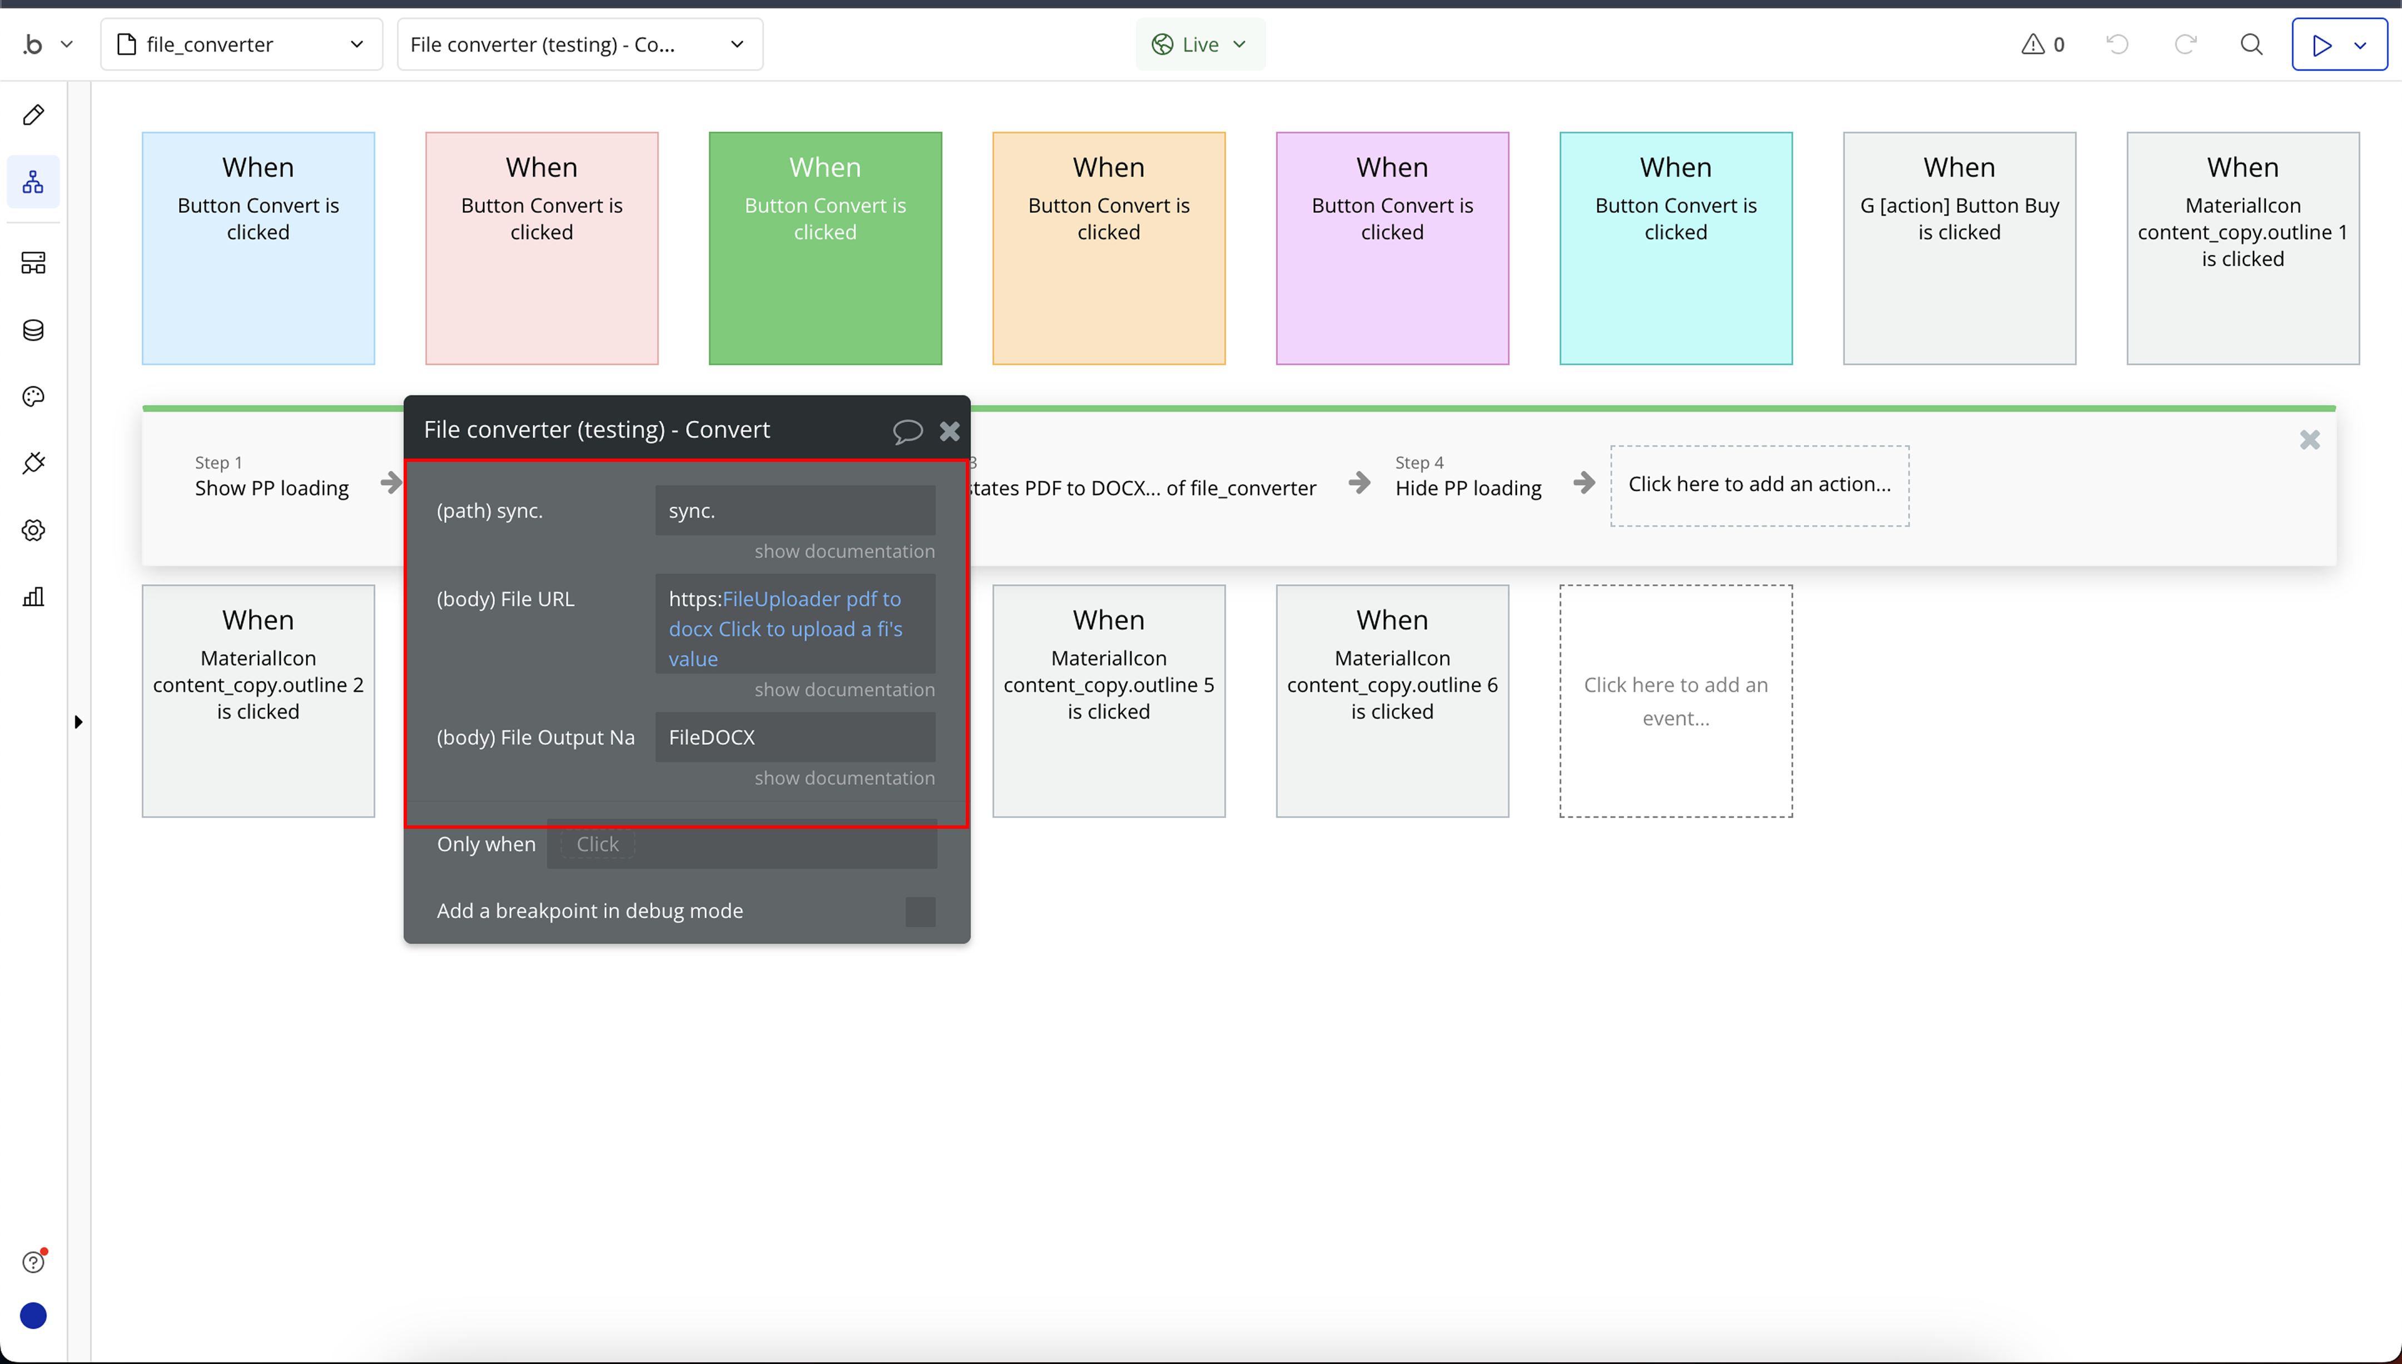Select the green Button Convert event

pos(825,248)
